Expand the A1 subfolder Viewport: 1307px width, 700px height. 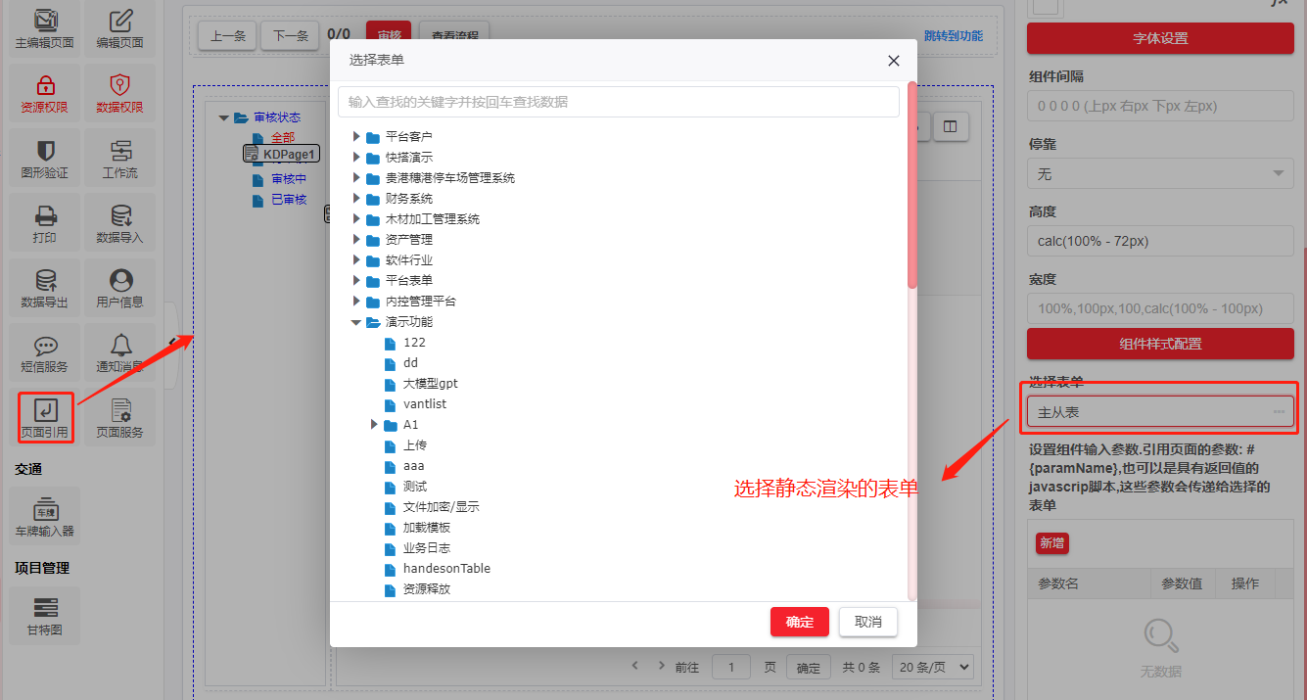[374, 425]
